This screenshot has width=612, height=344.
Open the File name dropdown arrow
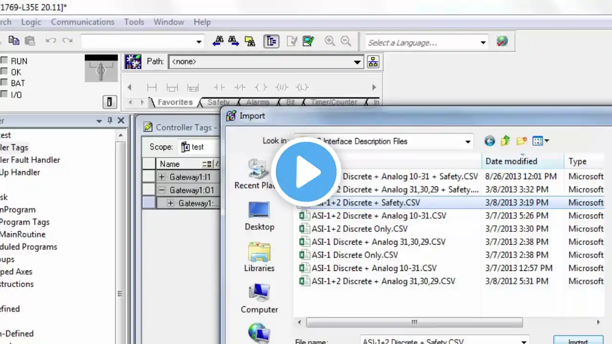[x=524, y=341]
